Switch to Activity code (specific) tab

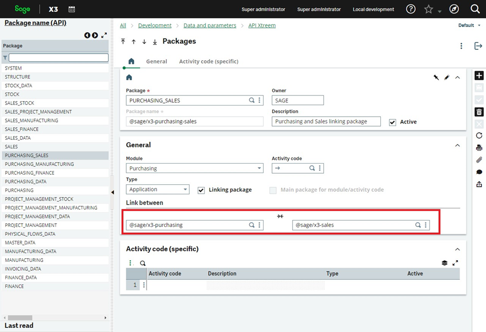click(209, 61)
